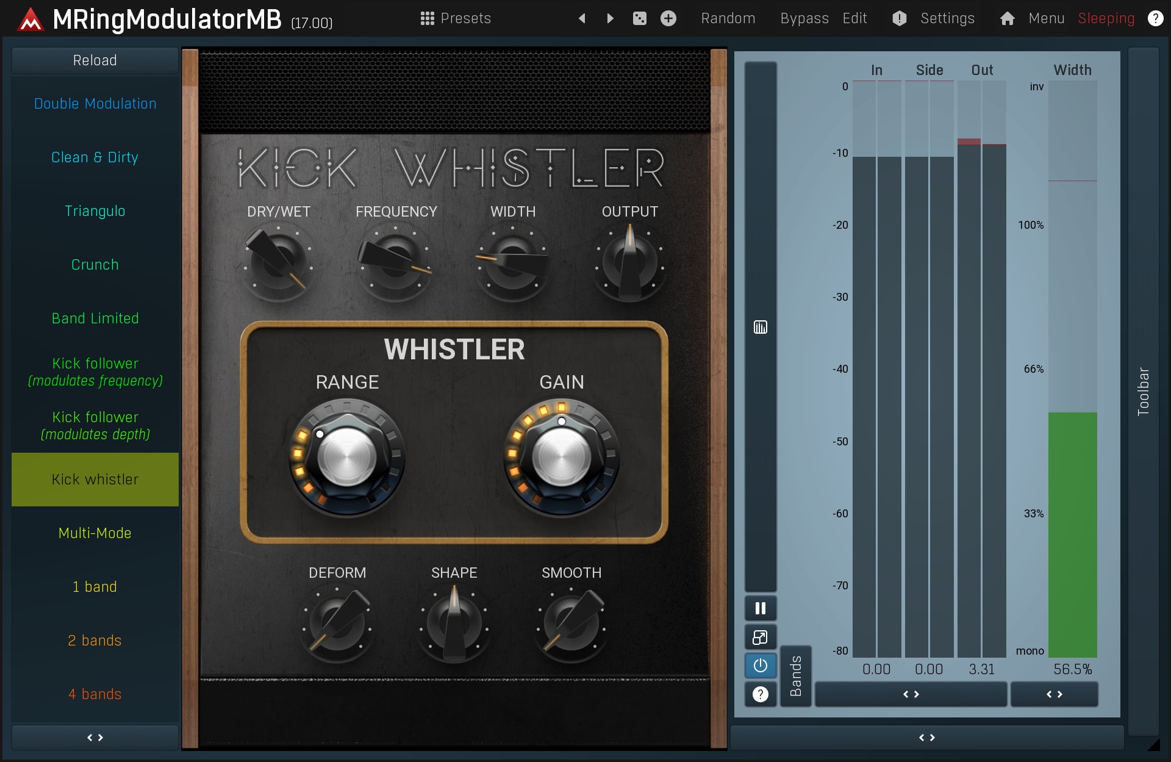Open the Settings menu

click(947, 18)
